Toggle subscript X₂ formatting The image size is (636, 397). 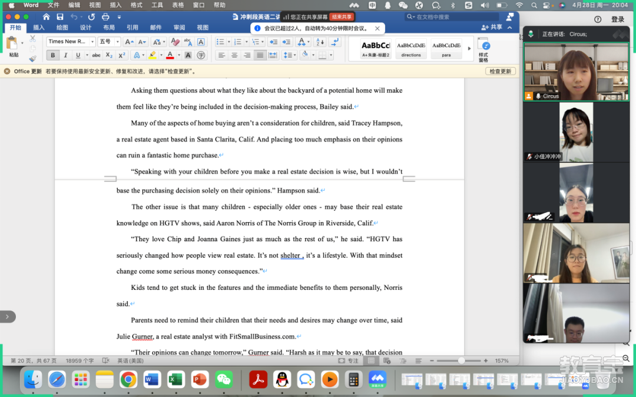[x=109, y=55]
